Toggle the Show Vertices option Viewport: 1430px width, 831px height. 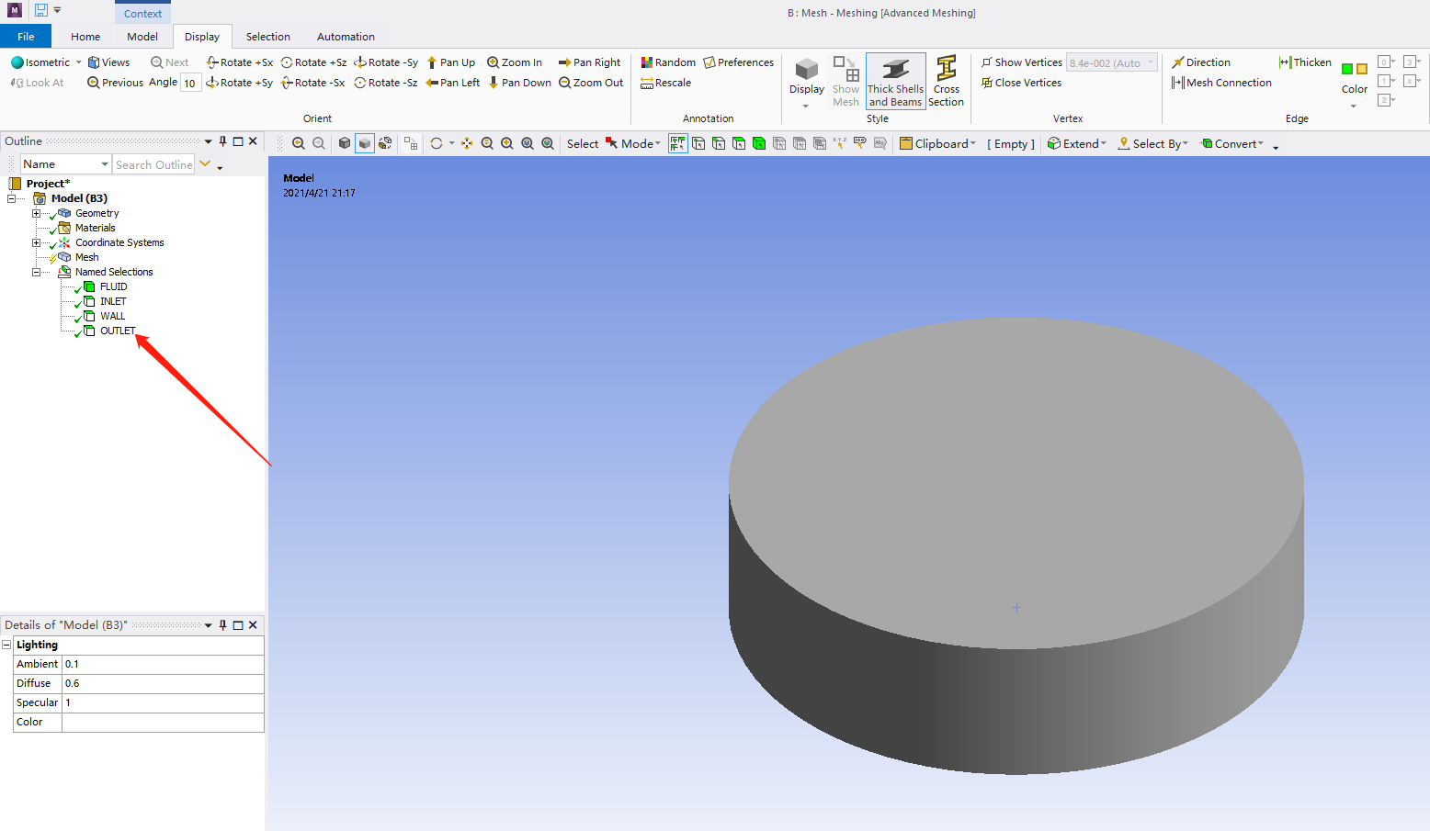click(x=1021, y=62)
